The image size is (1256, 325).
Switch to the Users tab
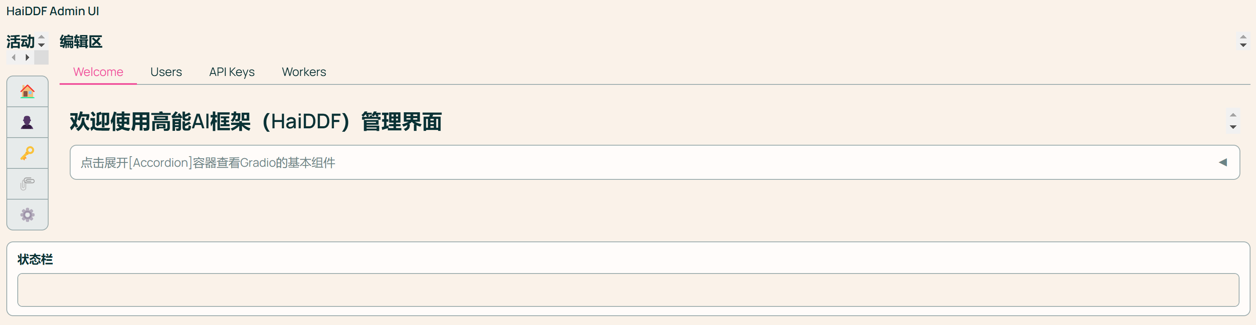[166, 72]
